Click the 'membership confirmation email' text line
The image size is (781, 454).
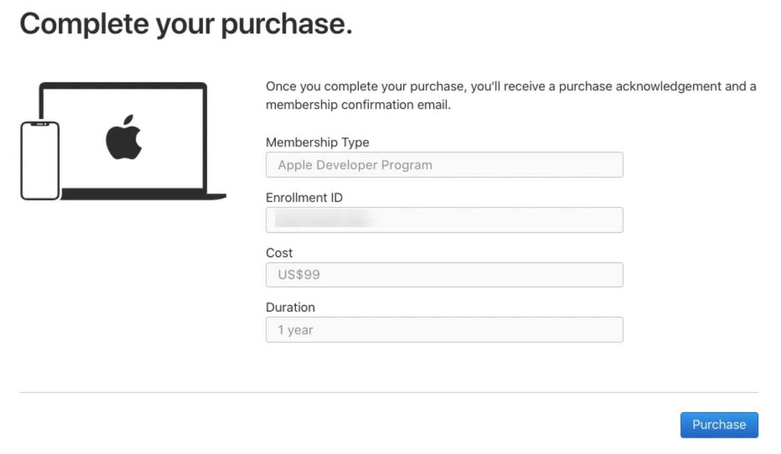pos(358,105)
